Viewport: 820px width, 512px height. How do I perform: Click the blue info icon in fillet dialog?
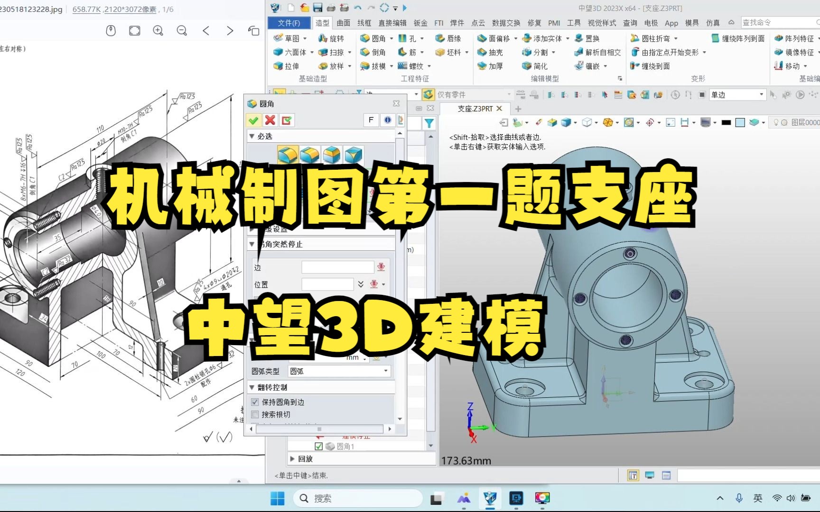click(388, 120)
